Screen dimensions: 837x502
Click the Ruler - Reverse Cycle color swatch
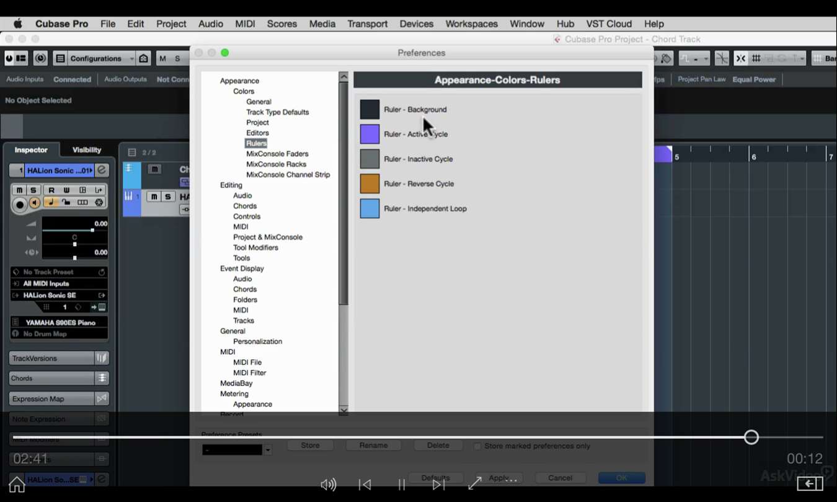pyautogui.click(x=370, y=184)
